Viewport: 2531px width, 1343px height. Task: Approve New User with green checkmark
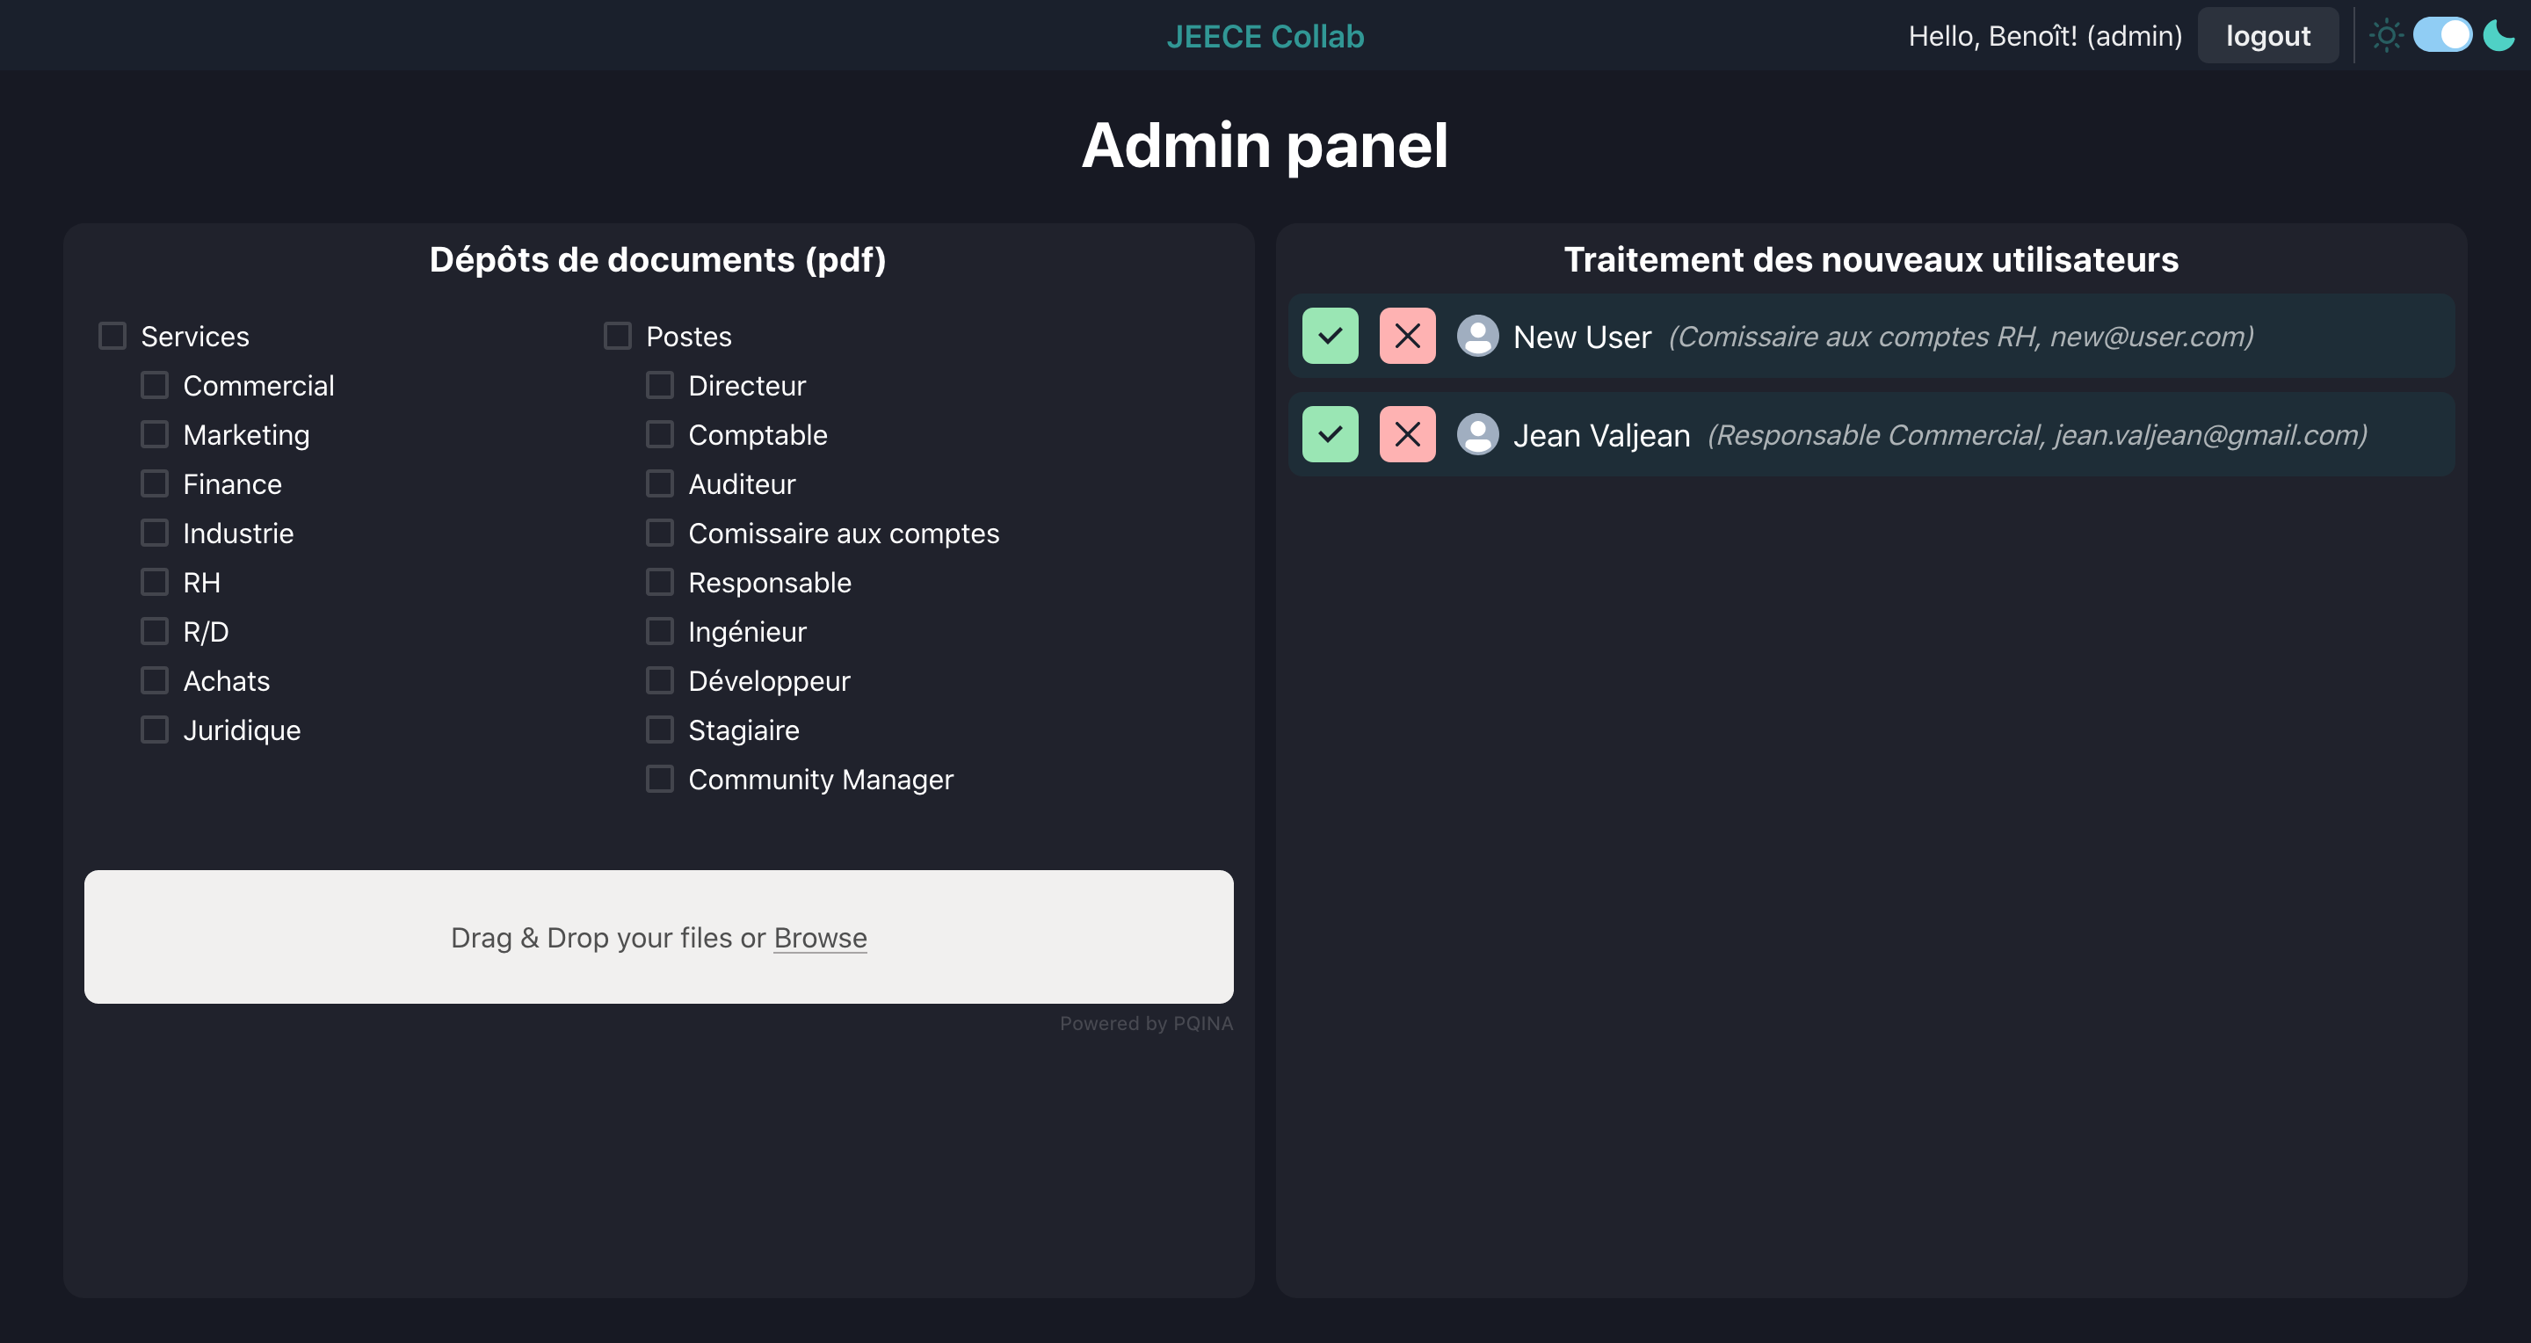coord(1330,336)
